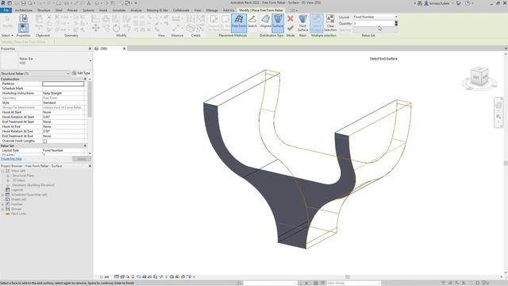
Task: Click the Layout Rule Fixed Number value
Action: 63,150
